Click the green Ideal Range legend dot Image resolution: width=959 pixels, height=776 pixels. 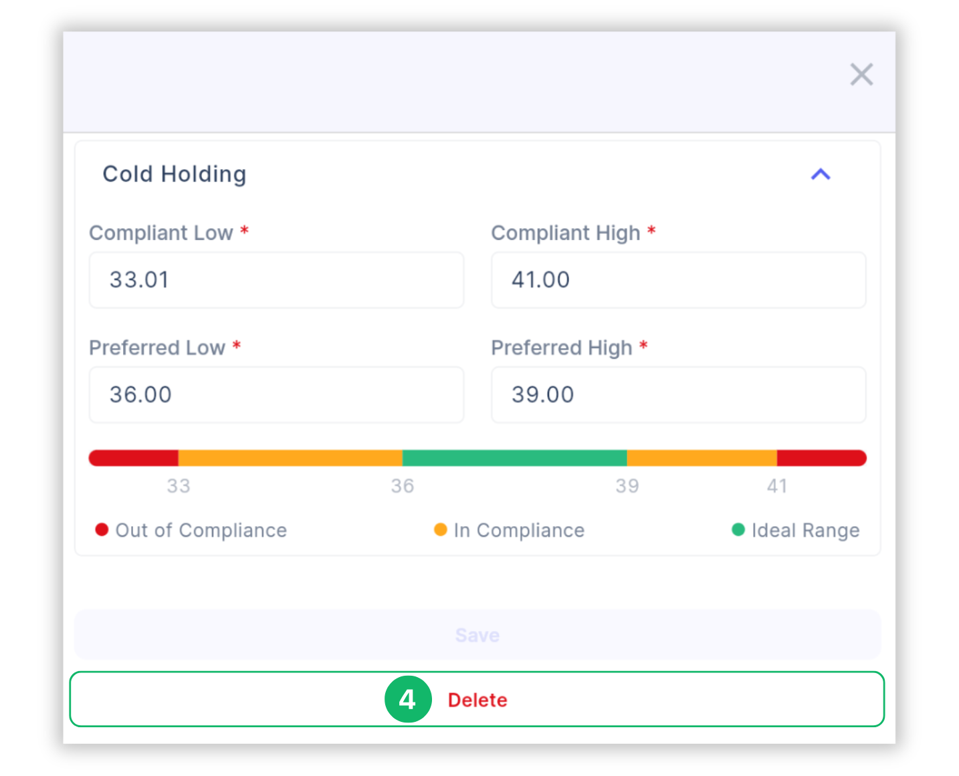click(738, 530)
